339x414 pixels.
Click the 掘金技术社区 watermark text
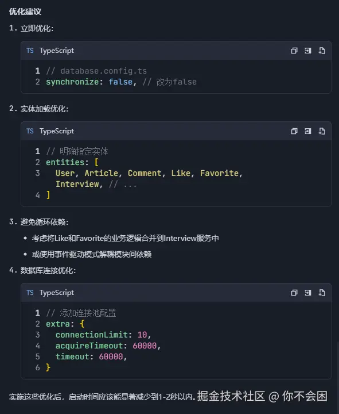point(231,396)
